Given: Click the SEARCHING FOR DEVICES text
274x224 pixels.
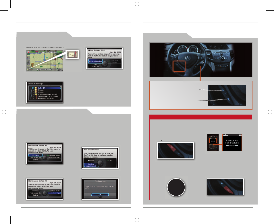Looking at the screenshot, I should click(x=232, y=142).
